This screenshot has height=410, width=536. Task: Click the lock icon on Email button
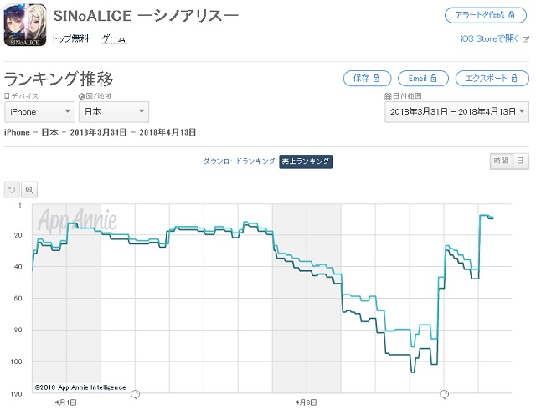[434, 79]
